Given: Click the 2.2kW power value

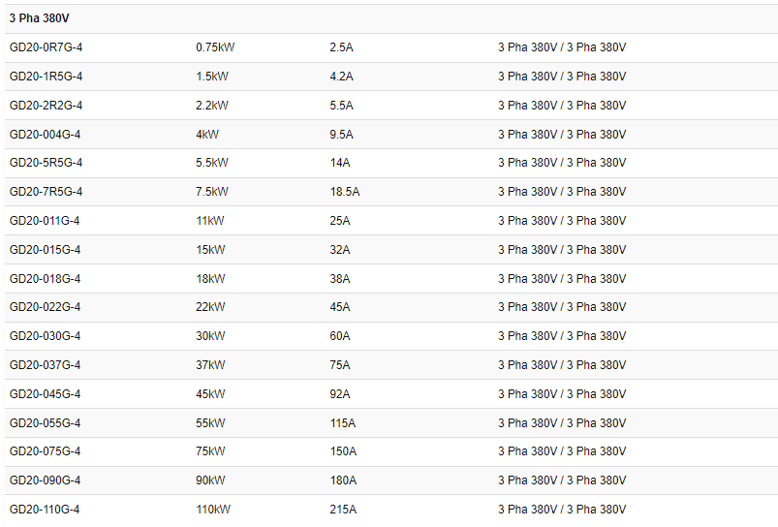Looking at the screenshot, I should pos(212,106).
